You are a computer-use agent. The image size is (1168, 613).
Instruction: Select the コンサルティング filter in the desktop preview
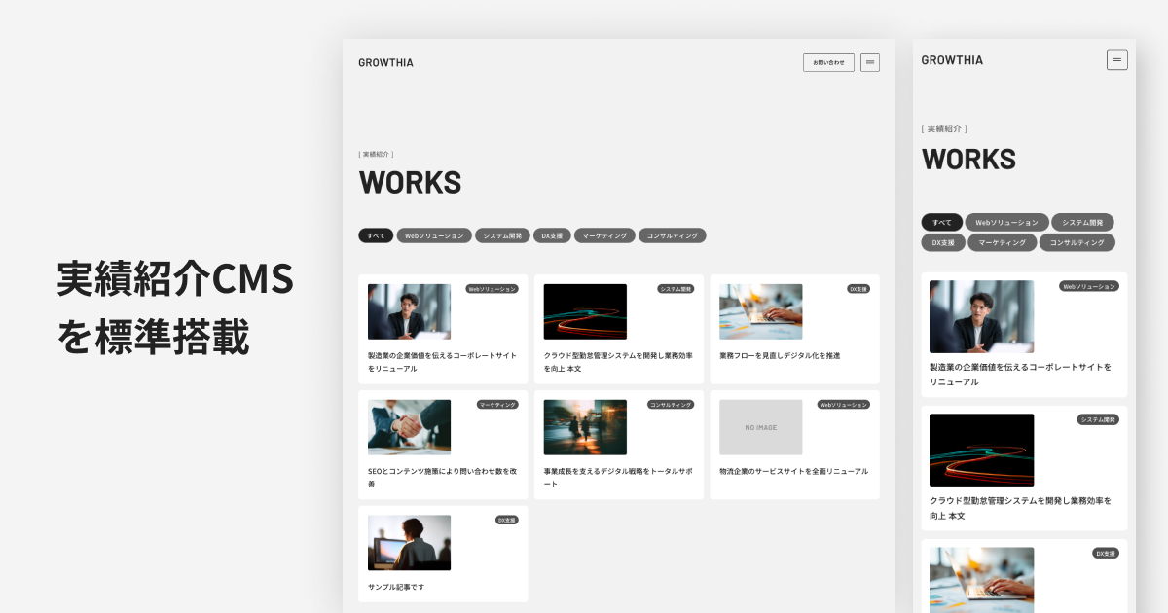point(673,235)
